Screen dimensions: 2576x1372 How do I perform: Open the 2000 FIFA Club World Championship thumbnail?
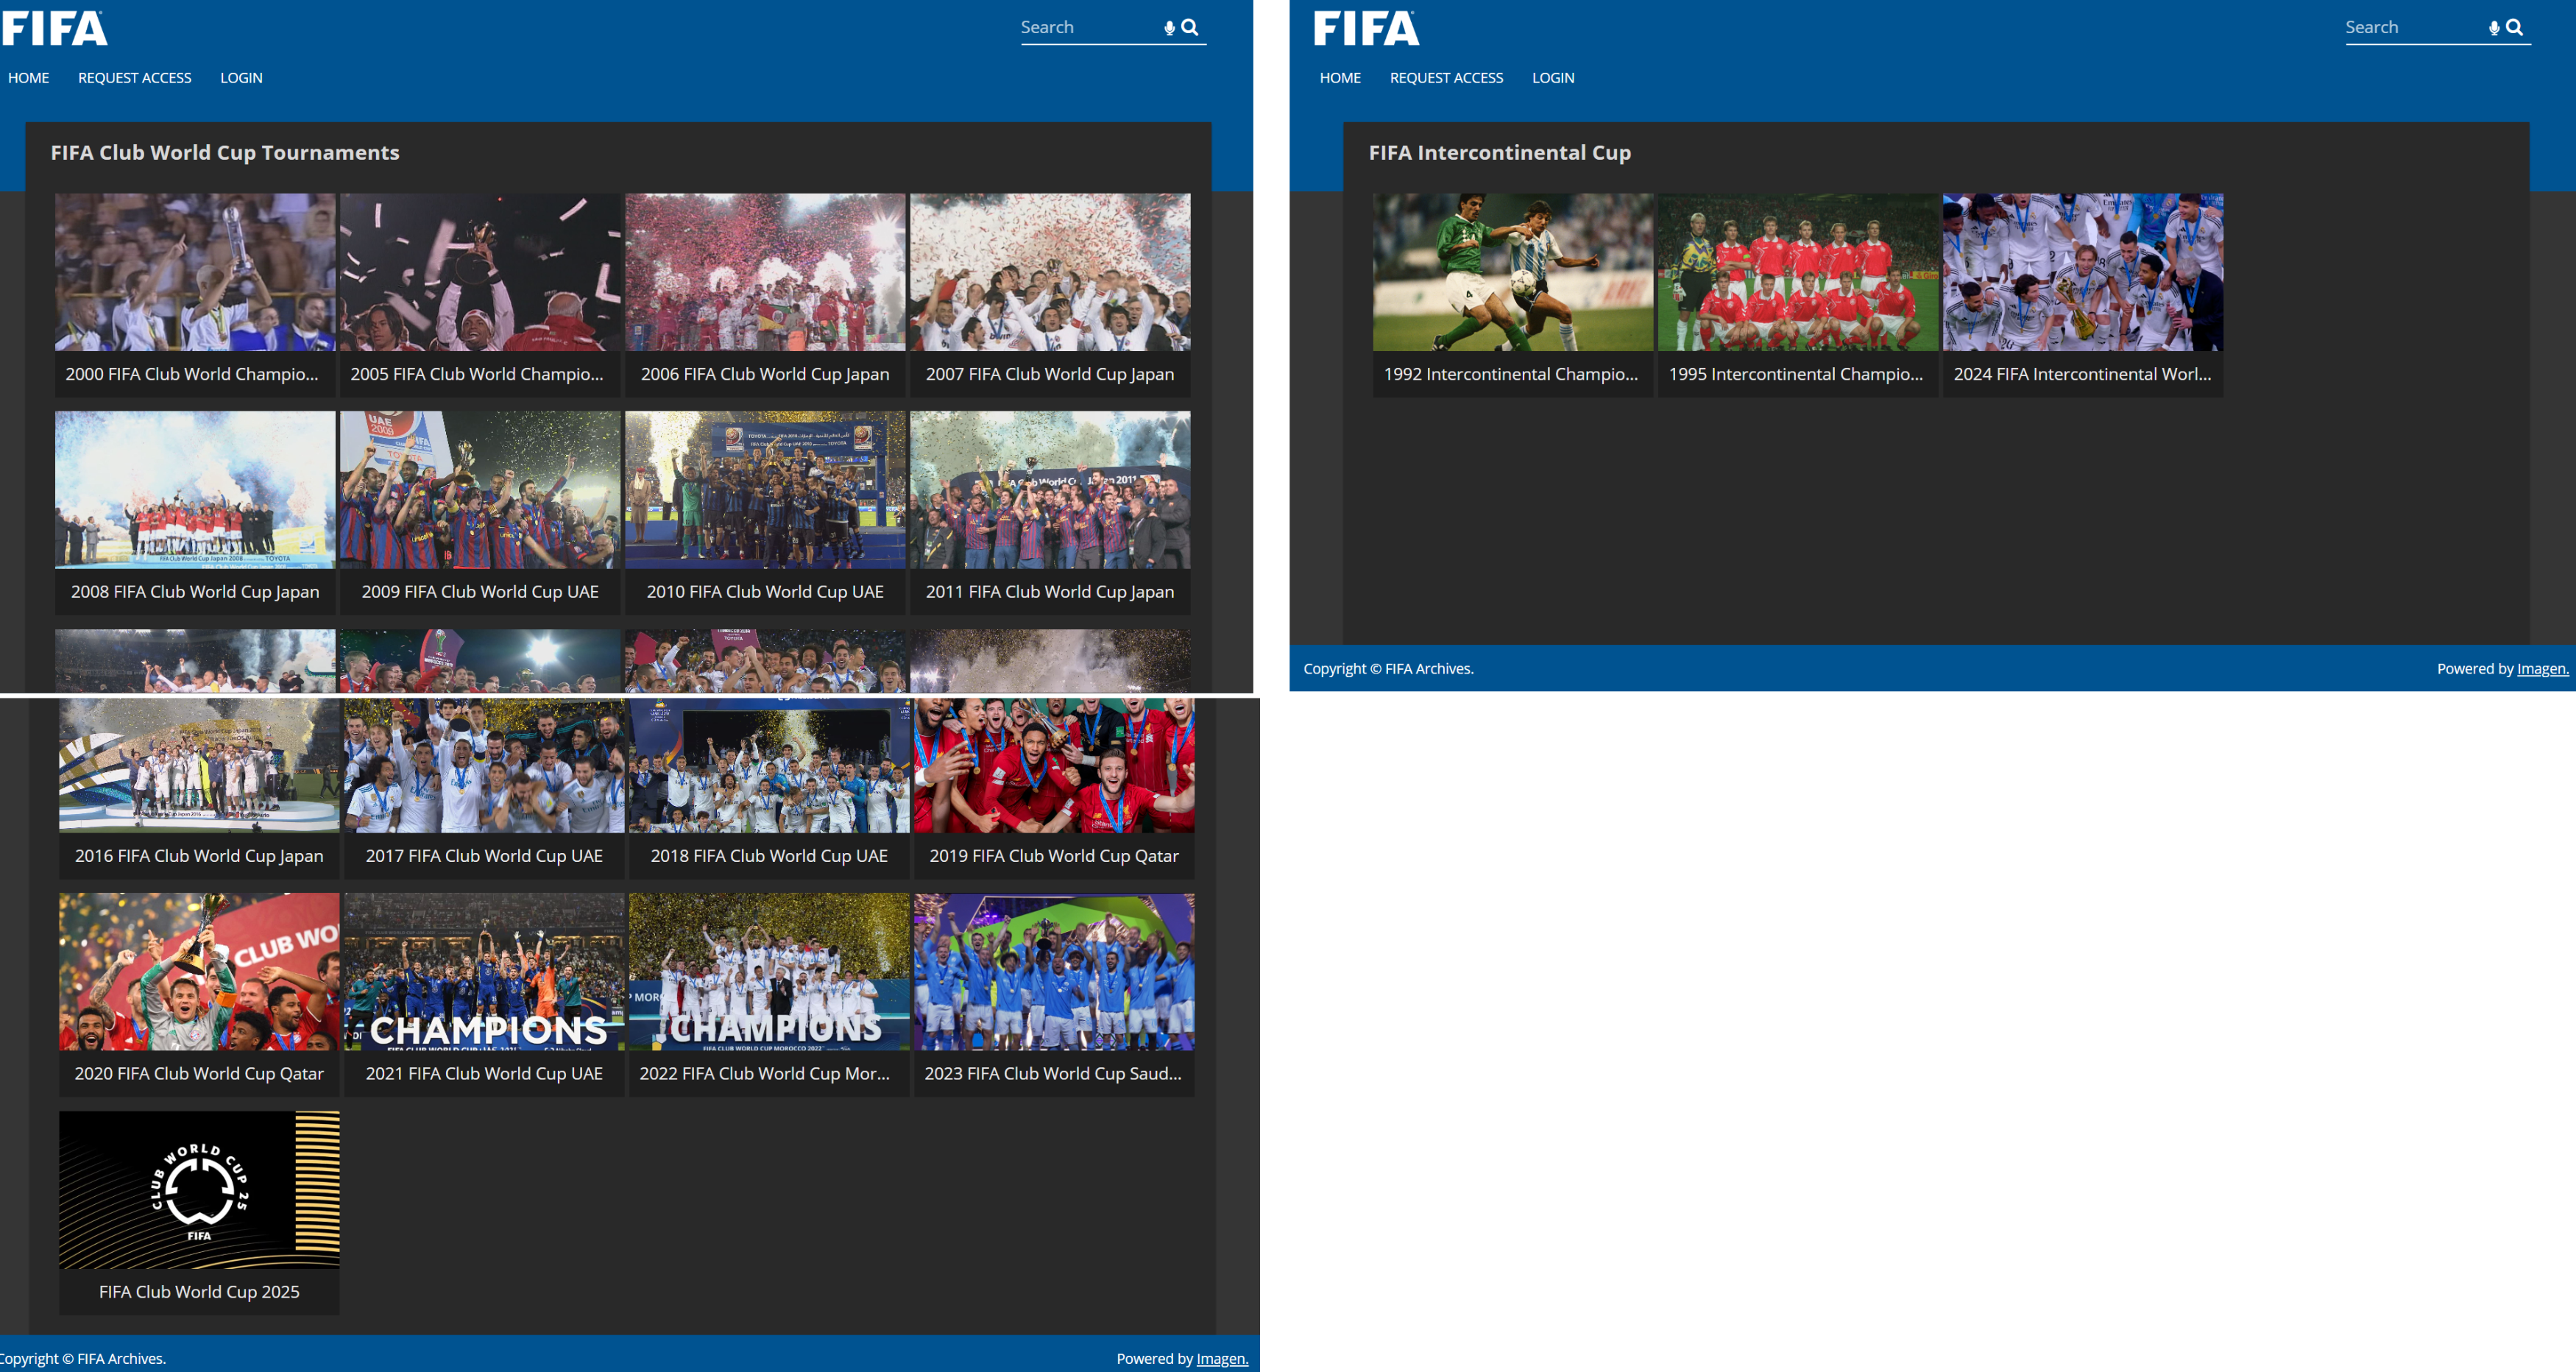[x=195, y=272]
